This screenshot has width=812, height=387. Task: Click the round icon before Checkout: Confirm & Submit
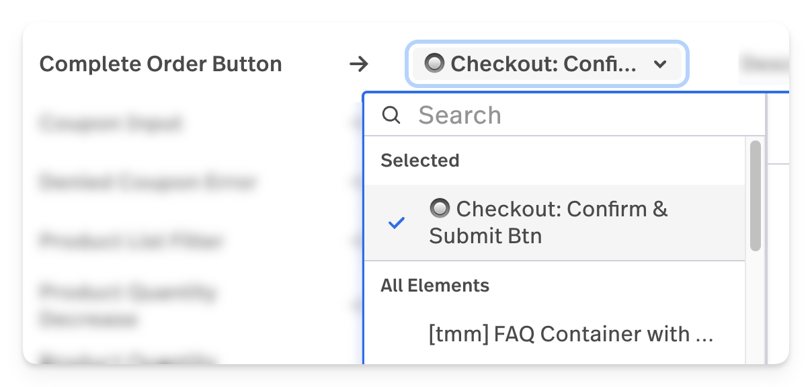pos(440,209)
